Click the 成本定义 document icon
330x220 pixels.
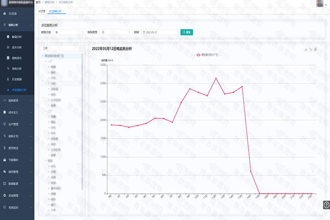coord(5,112)
